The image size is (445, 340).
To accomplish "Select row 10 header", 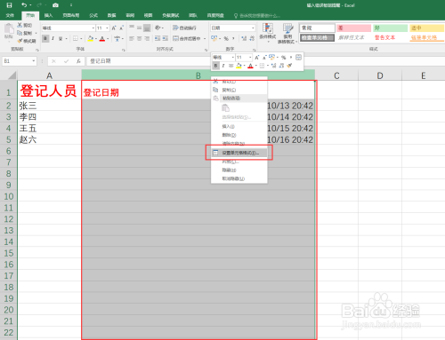I will [9, 196].
